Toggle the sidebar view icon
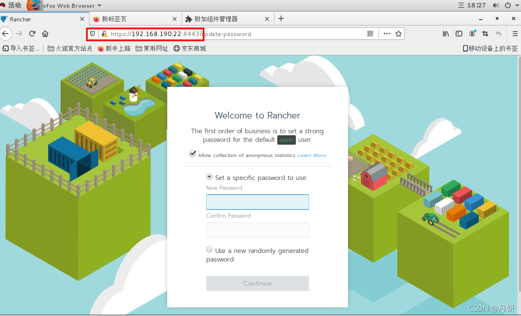Viewport: 521px width, 316px height. (x=459, y=34)
